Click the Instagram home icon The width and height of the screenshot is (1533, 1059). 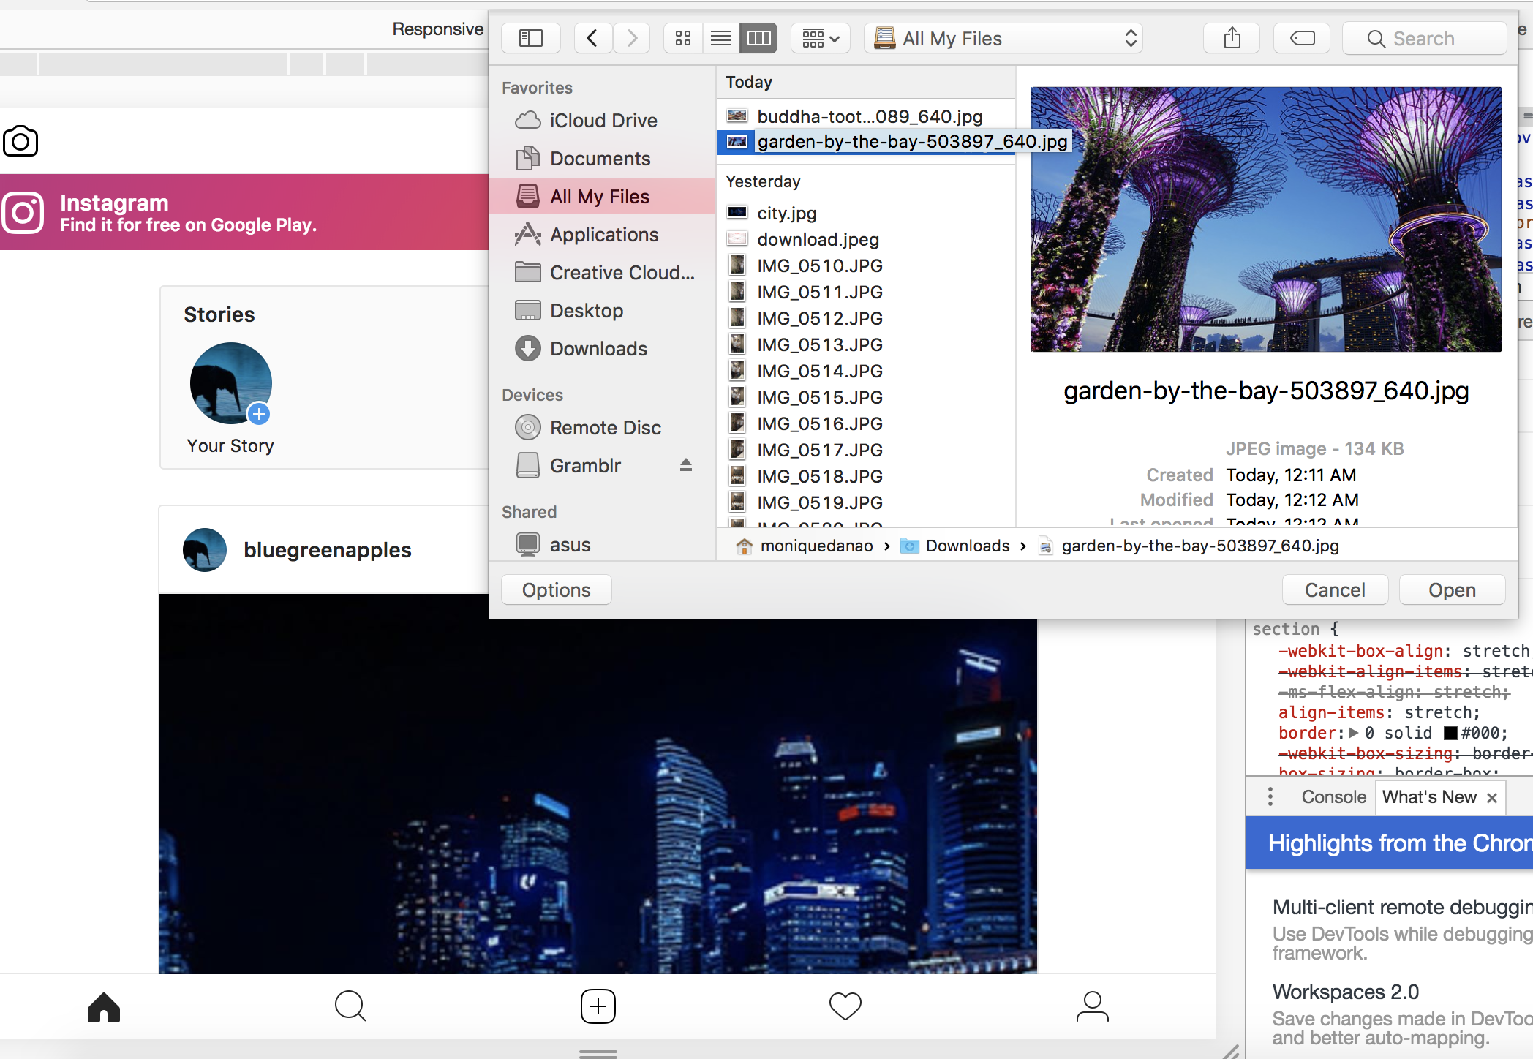pyautogui.click(x=104, y=1006)
